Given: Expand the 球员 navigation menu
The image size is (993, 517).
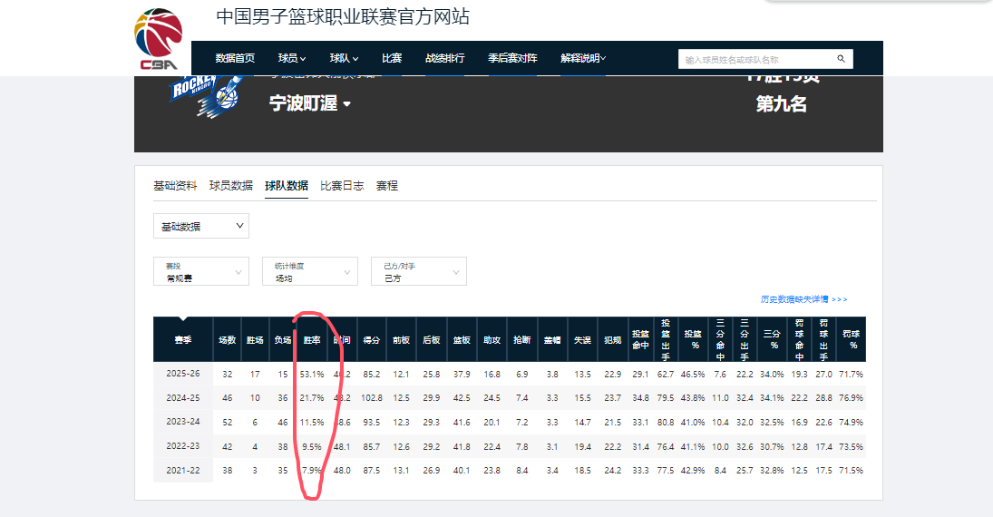Looking at the screenshot, I should click(292, 58).
